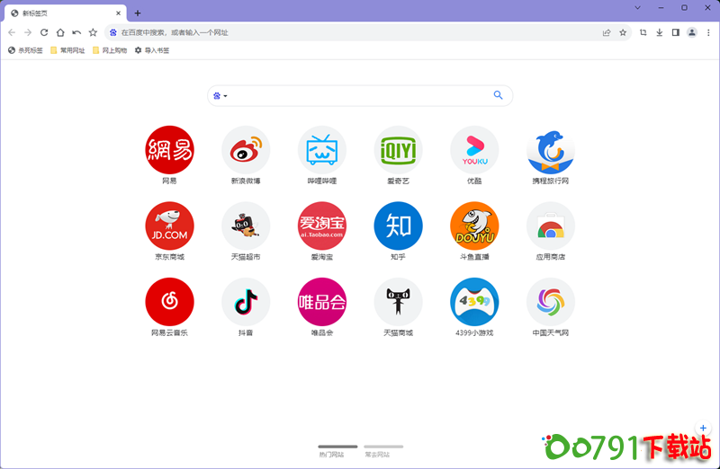Screen dimensions: 720x469
Task: Open the 新浪微博 shortcut
Action: click(x=246, y=150)
